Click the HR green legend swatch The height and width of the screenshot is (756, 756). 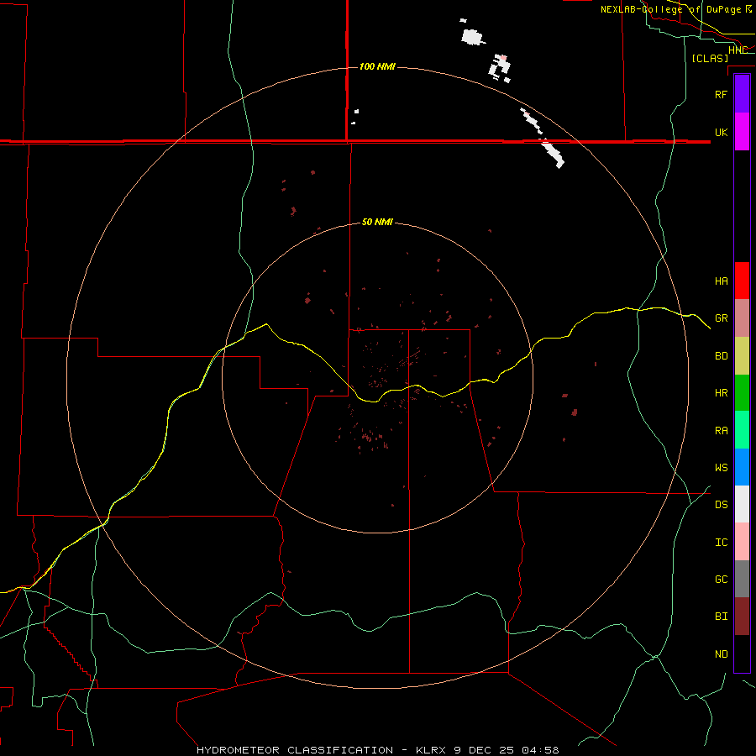tap(742, 393)
